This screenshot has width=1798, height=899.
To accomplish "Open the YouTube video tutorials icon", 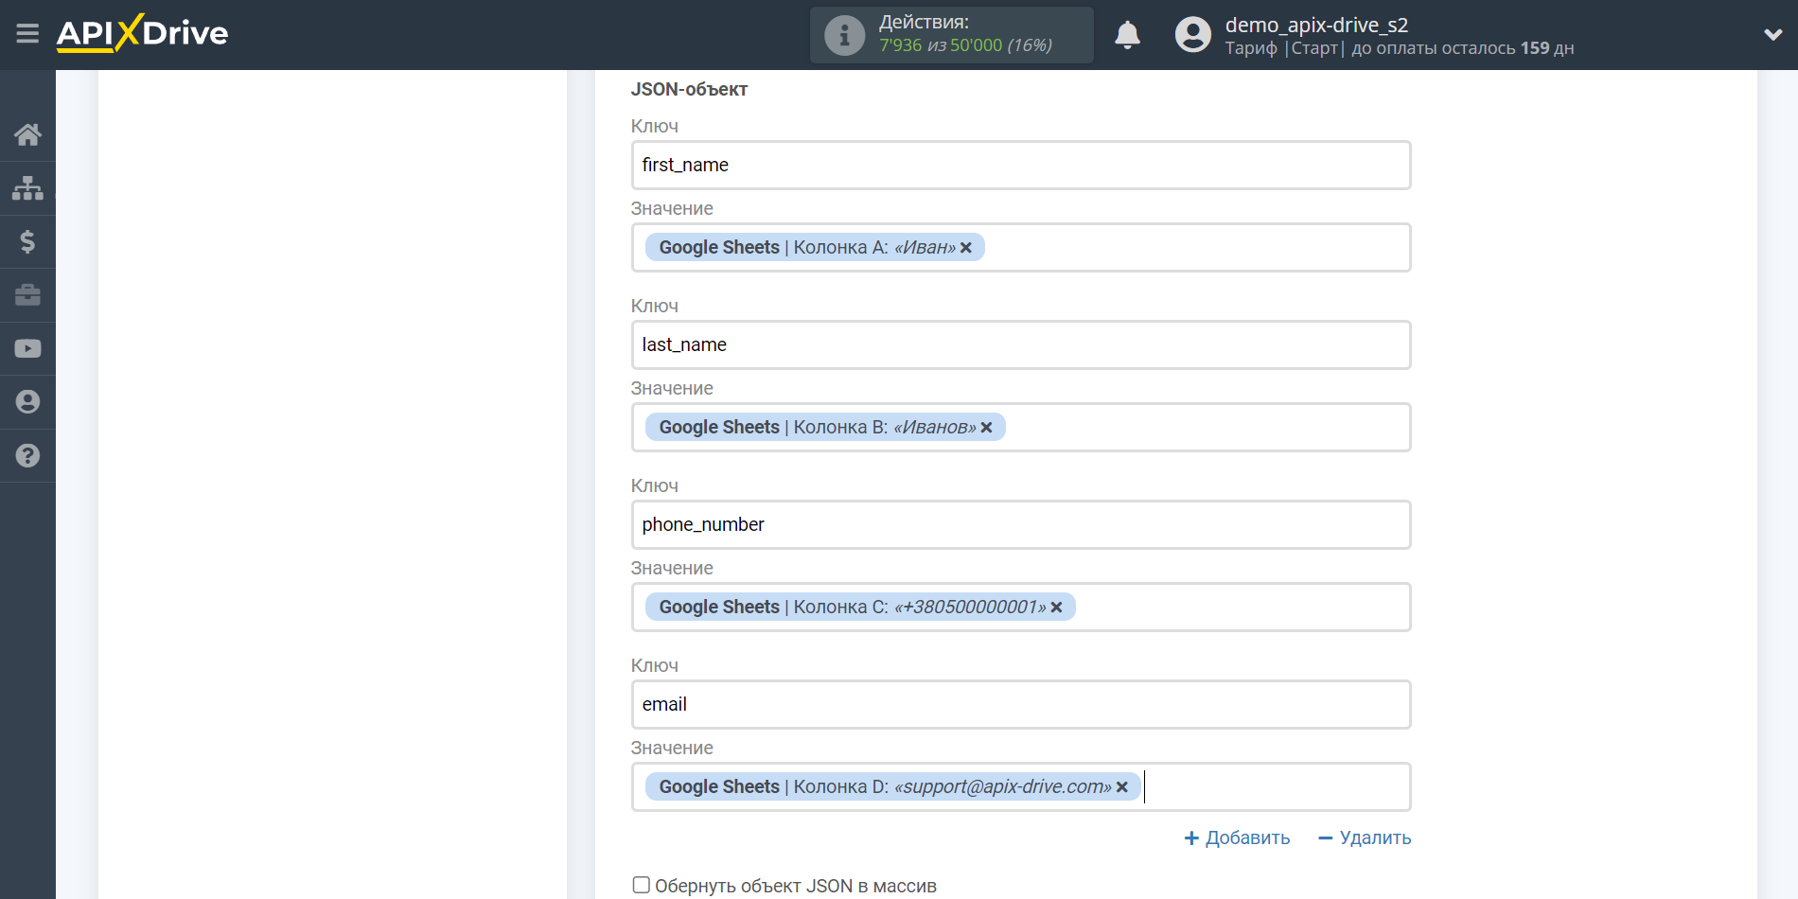I will tap(27, 348).
